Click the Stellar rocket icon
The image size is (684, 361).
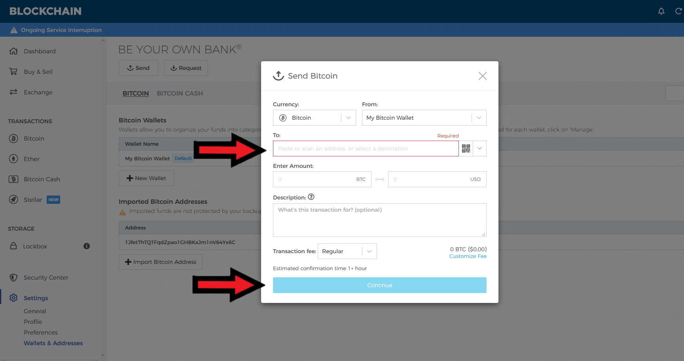click(x=13, y=199)
